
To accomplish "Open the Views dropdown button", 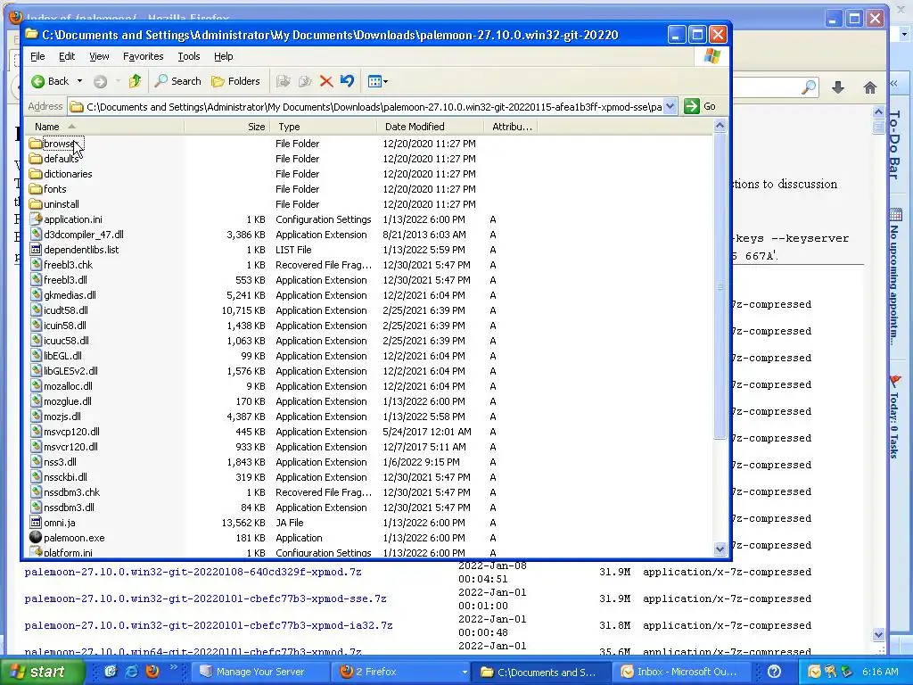I will click(x=378, y=81).
